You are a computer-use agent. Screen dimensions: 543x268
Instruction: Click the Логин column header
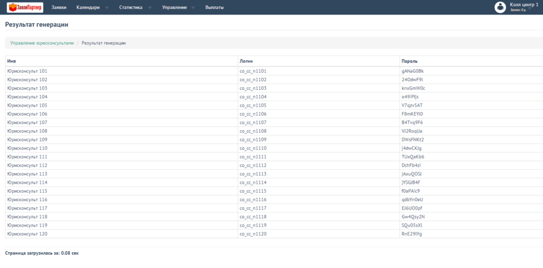pos(319,61)
